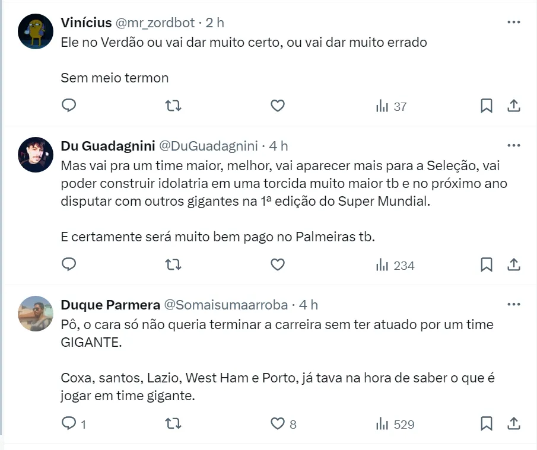The image size is (537, 450).
Task: Open more options on Duque Parmera's tweet
Action: pyautogui.click(x=514, y=304)
